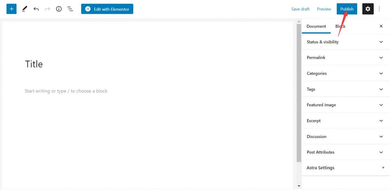Expand the Permalink panel
This screenshot has width=390, height=190.
pos(345,58)
